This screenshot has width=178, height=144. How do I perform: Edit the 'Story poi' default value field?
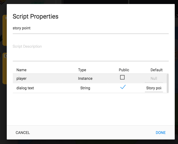coord(154,88)
